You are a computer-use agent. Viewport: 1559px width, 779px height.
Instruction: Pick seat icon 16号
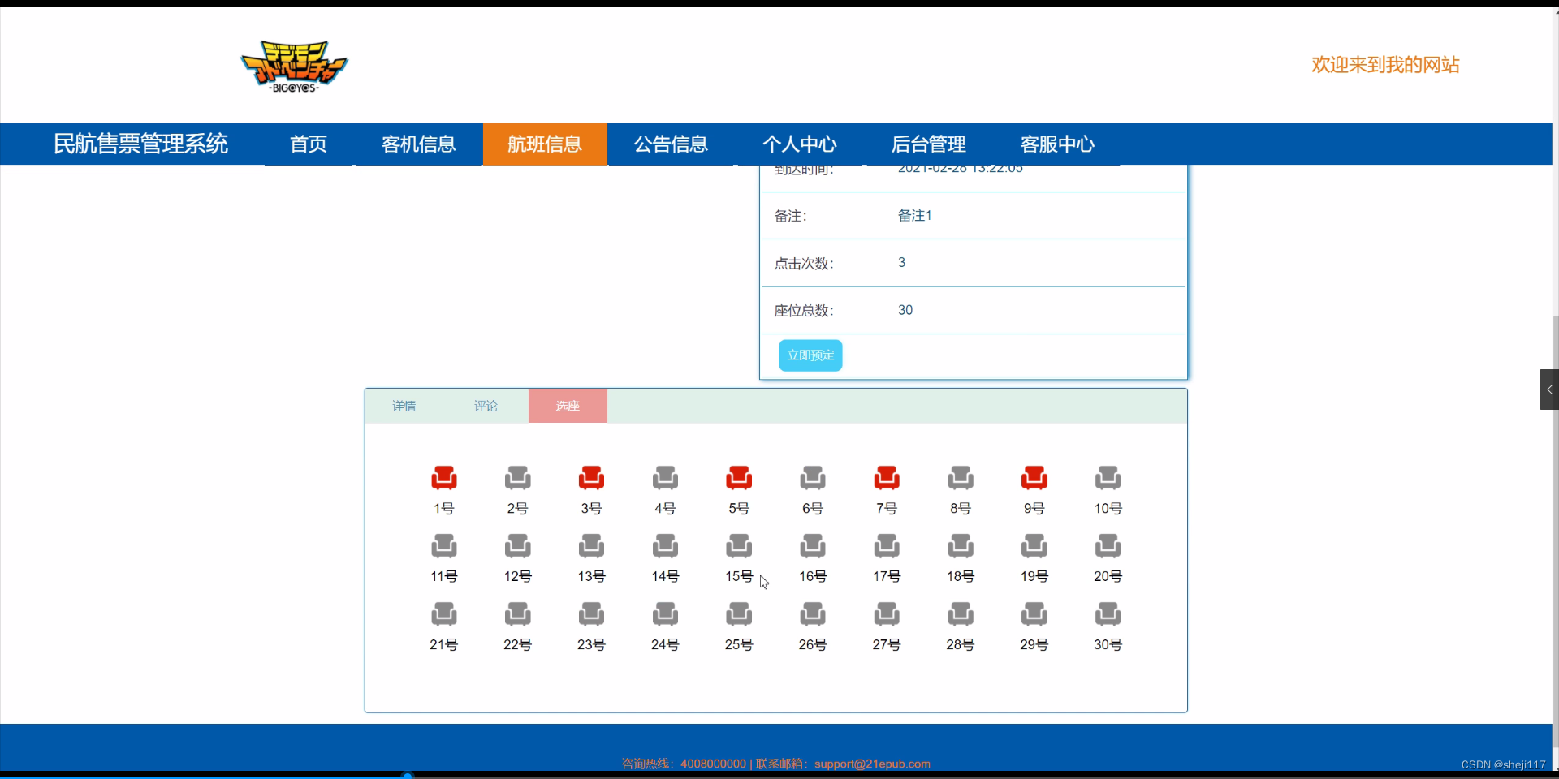tap(813, 546)
